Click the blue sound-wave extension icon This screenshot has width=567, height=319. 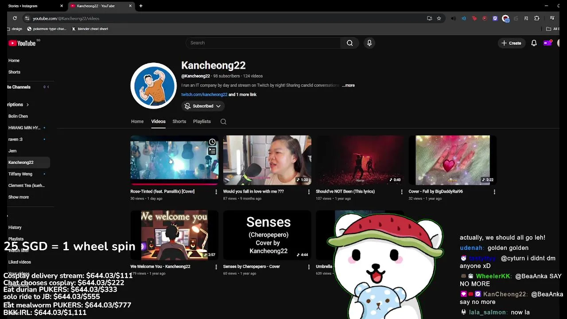[464, 18]
